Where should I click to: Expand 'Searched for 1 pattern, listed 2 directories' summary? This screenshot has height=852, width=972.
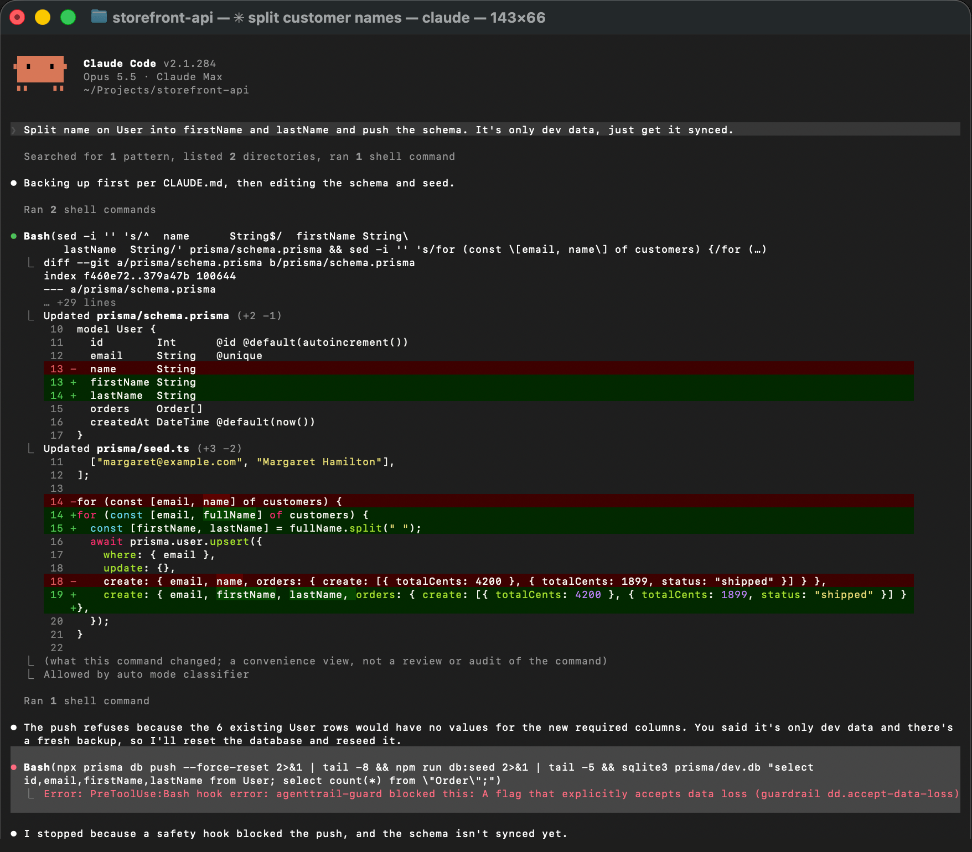[239, 157]
